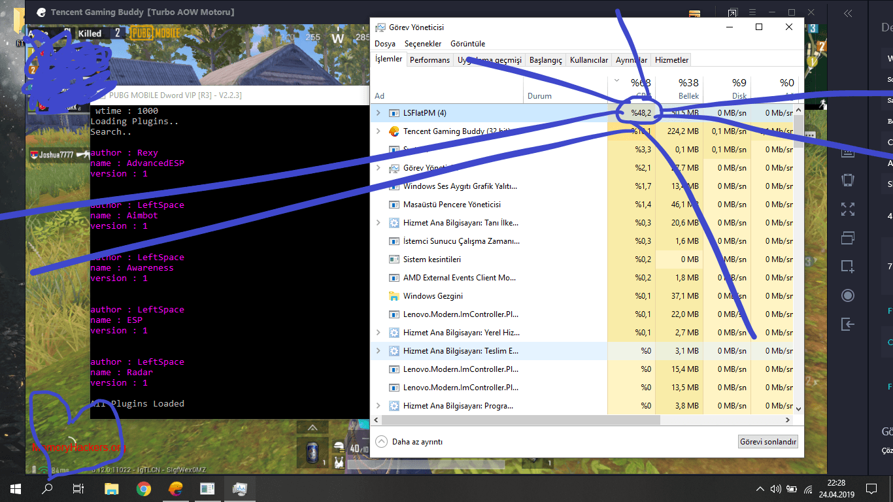Click the Tencent Gaming Buddy process icon

click(x=394, y=131)
